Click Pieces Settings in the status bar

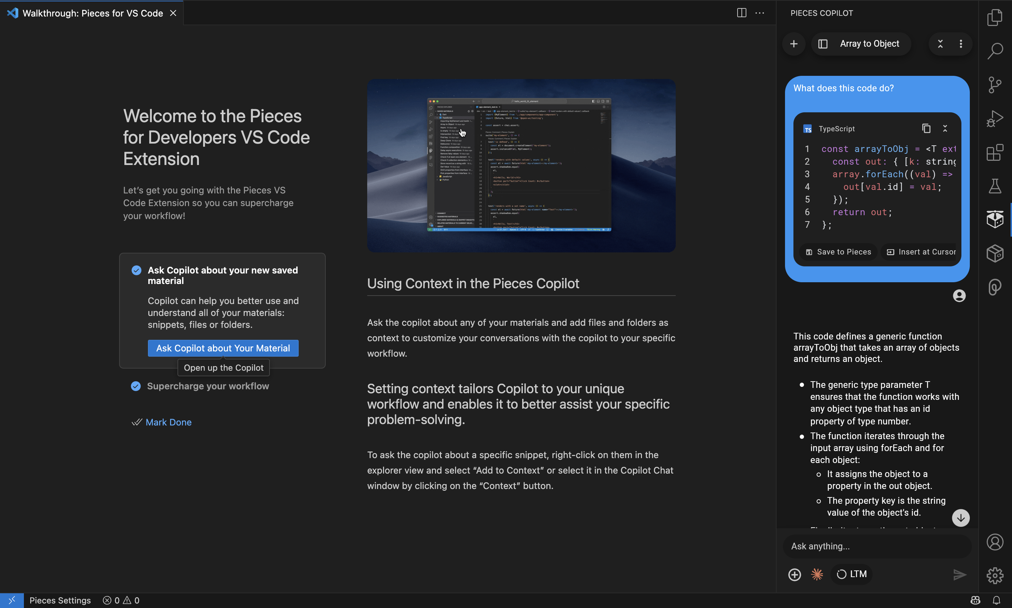tap(60, 600)
